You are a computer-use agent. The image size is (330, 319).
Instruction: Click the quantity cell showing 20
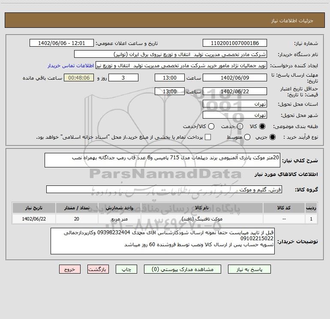(77, 219)
